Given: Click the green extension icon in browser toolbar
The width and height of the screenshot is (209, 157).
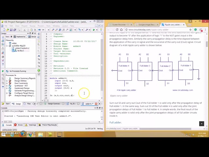Looking at the screenshot, I should [196, 30].
